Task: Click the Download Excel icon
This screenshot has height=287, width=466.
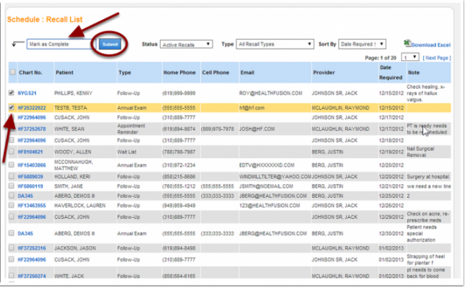Action: point(407,44)
